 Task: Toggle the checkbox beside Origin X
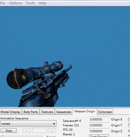(129, 119)
